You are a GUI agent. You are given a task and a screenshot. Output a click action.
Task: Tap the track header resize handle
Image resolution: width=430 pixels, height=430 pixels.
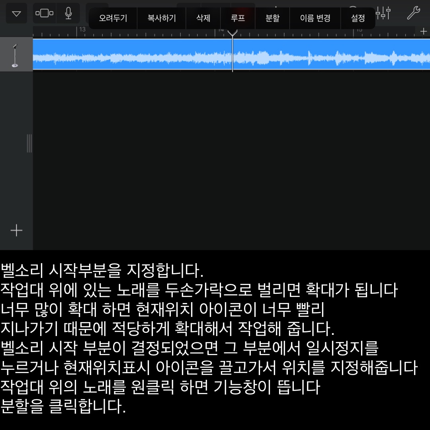pos(29,143)
